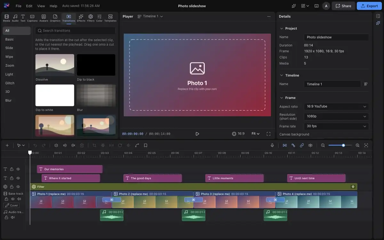Click the redo arrow in timeline toolbar
The image size is (384, 240).
pos(44,145)
